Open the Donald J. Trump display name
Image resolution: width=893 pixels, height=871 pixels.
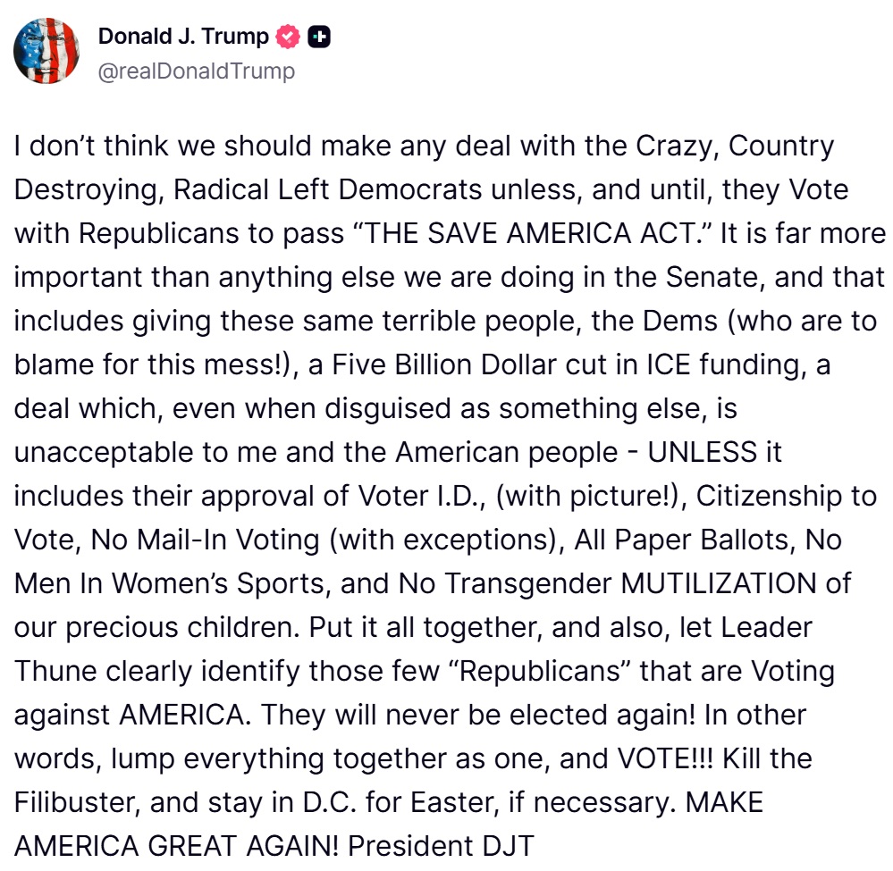pyautogui.click(x=183, y=37)
